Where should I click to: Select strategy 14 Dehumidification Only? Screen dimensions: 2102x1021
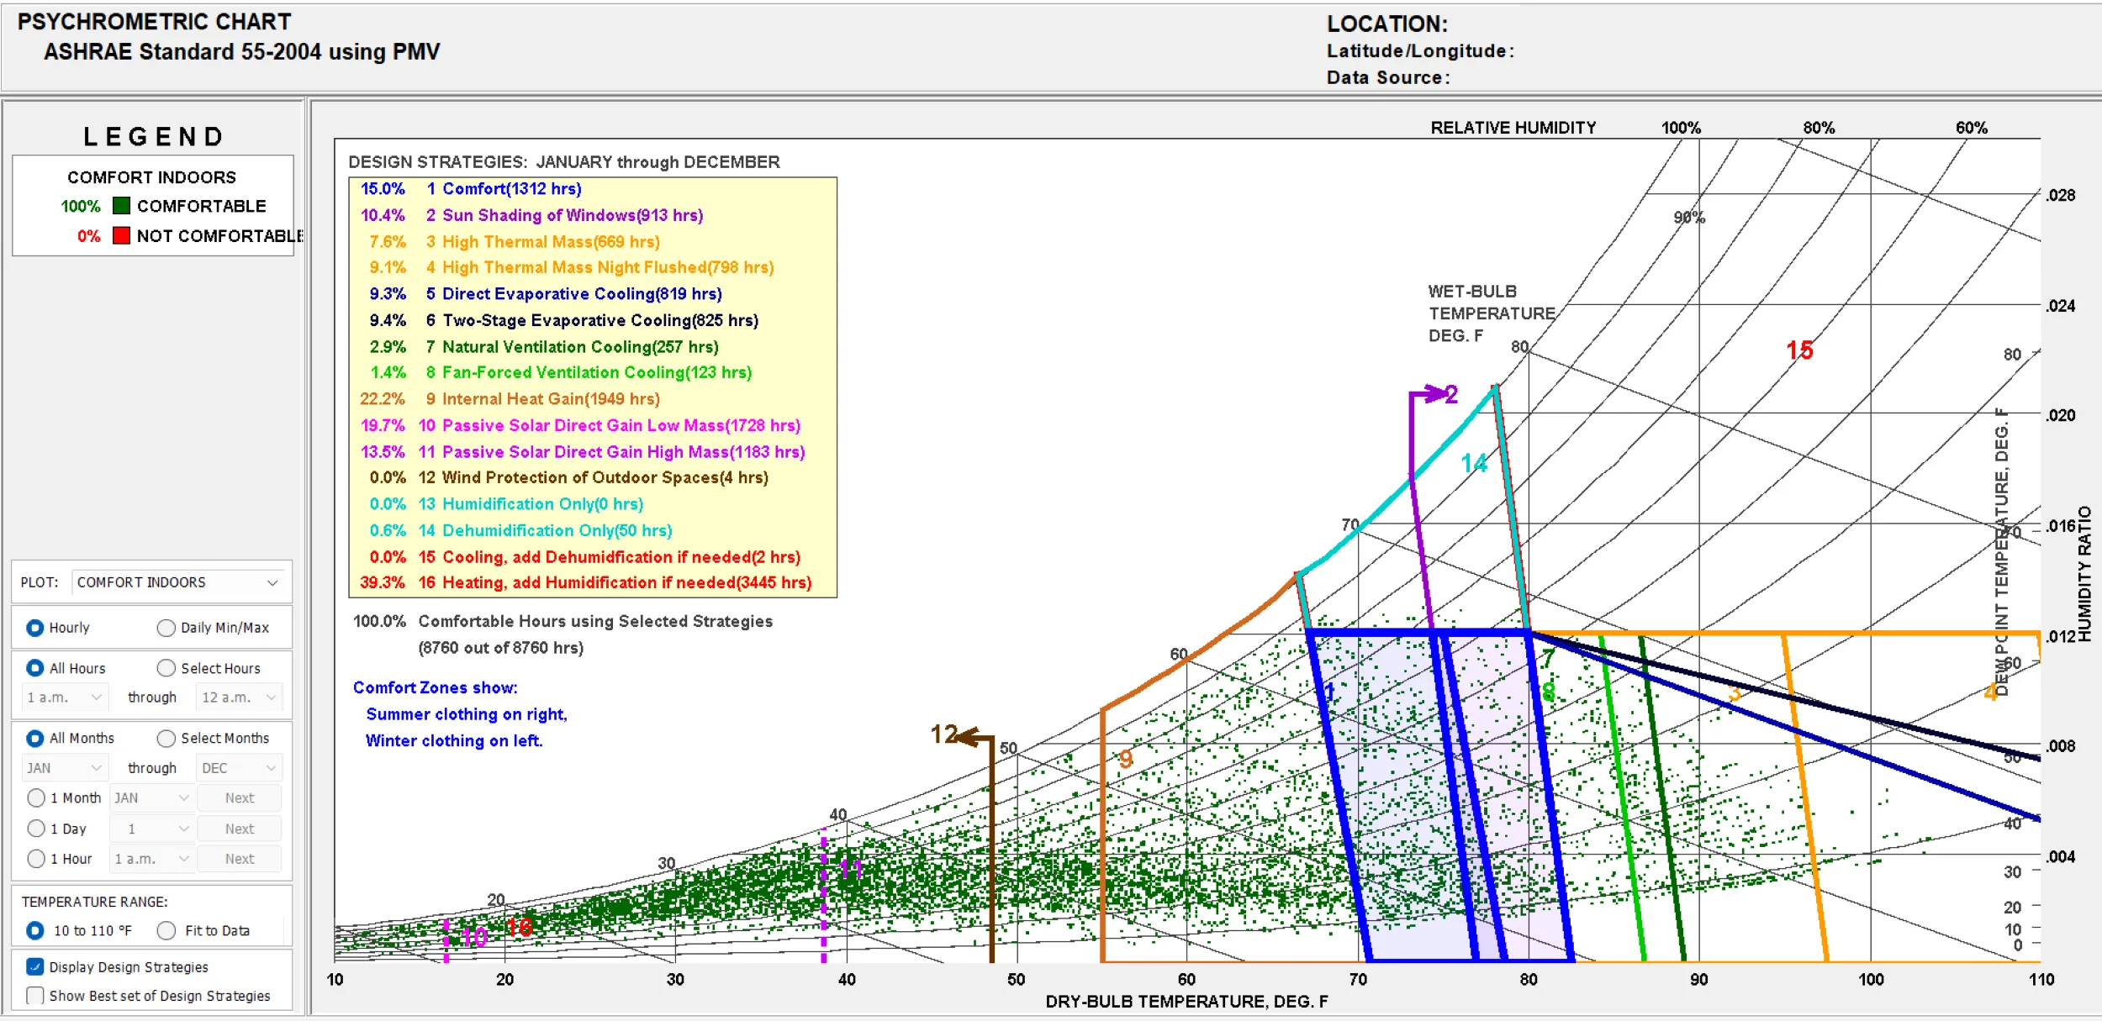520,530
